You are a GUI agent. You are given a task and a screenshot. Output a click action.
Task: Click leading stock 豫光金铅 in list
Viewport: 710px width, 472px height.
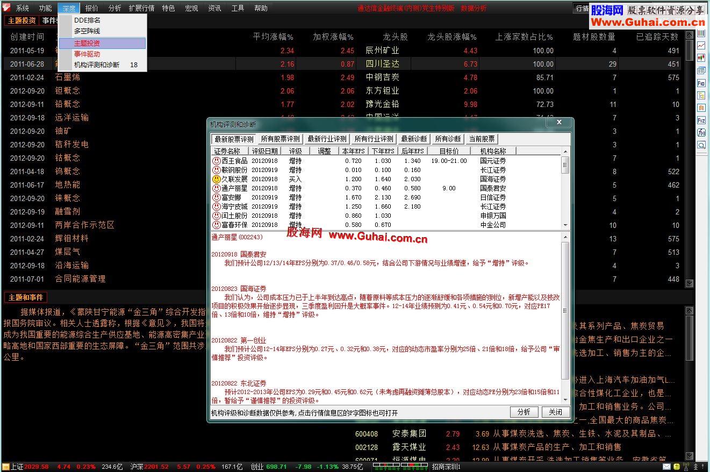383,104
